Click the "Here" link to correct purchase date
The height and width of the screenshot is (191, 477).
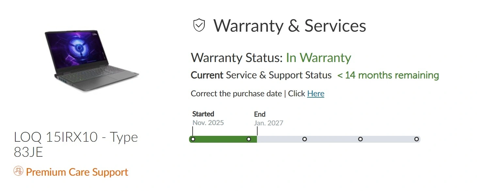pos(315,94)
